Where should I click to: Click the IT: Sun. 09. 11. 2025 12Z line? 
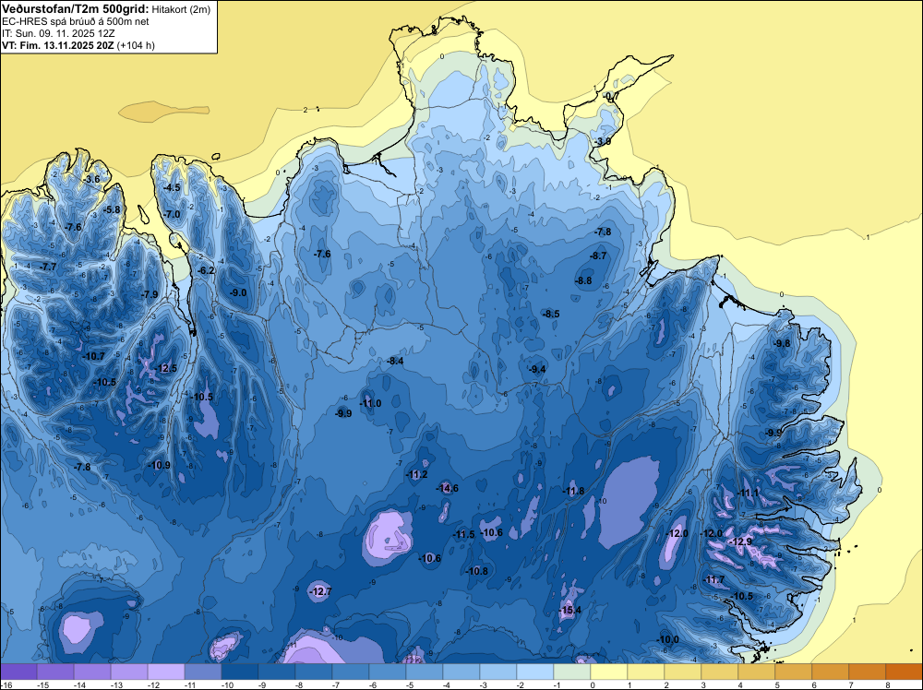click(58, 33)
